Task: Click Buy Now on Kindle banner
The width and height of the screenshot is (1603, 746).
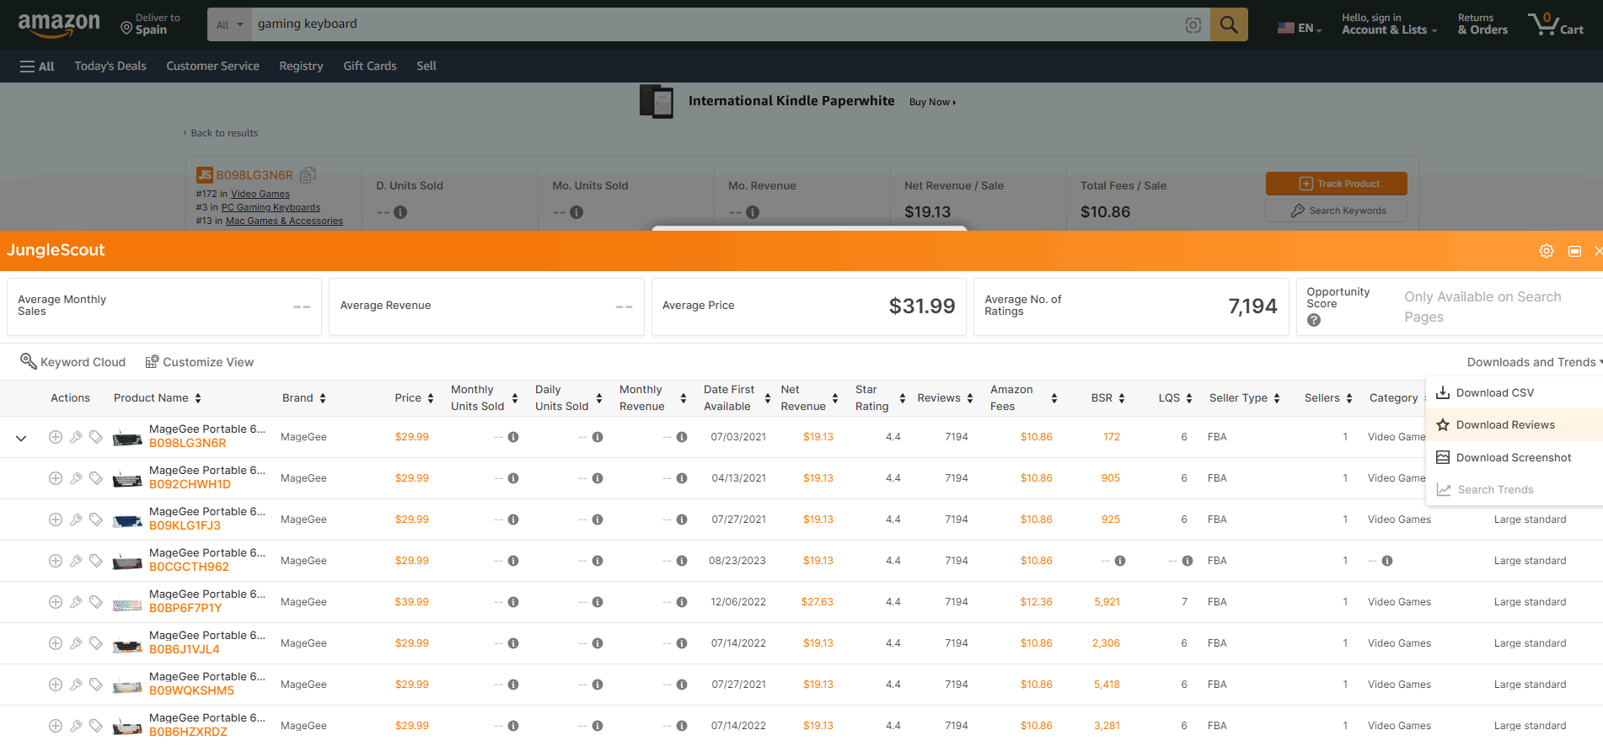Action: click(x=932, y=102)
